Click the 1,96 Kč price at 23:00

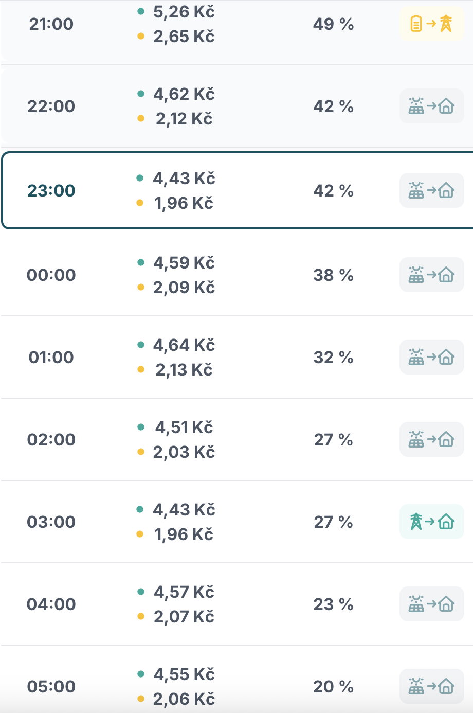[x=184, y=203]
